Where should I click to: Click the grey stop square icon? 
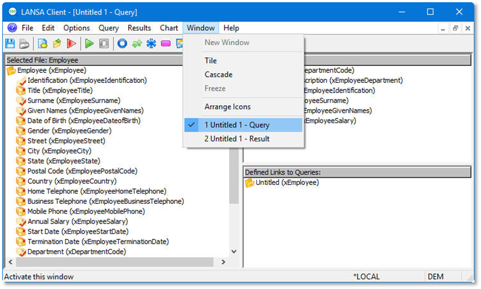(x=104, y=44)
